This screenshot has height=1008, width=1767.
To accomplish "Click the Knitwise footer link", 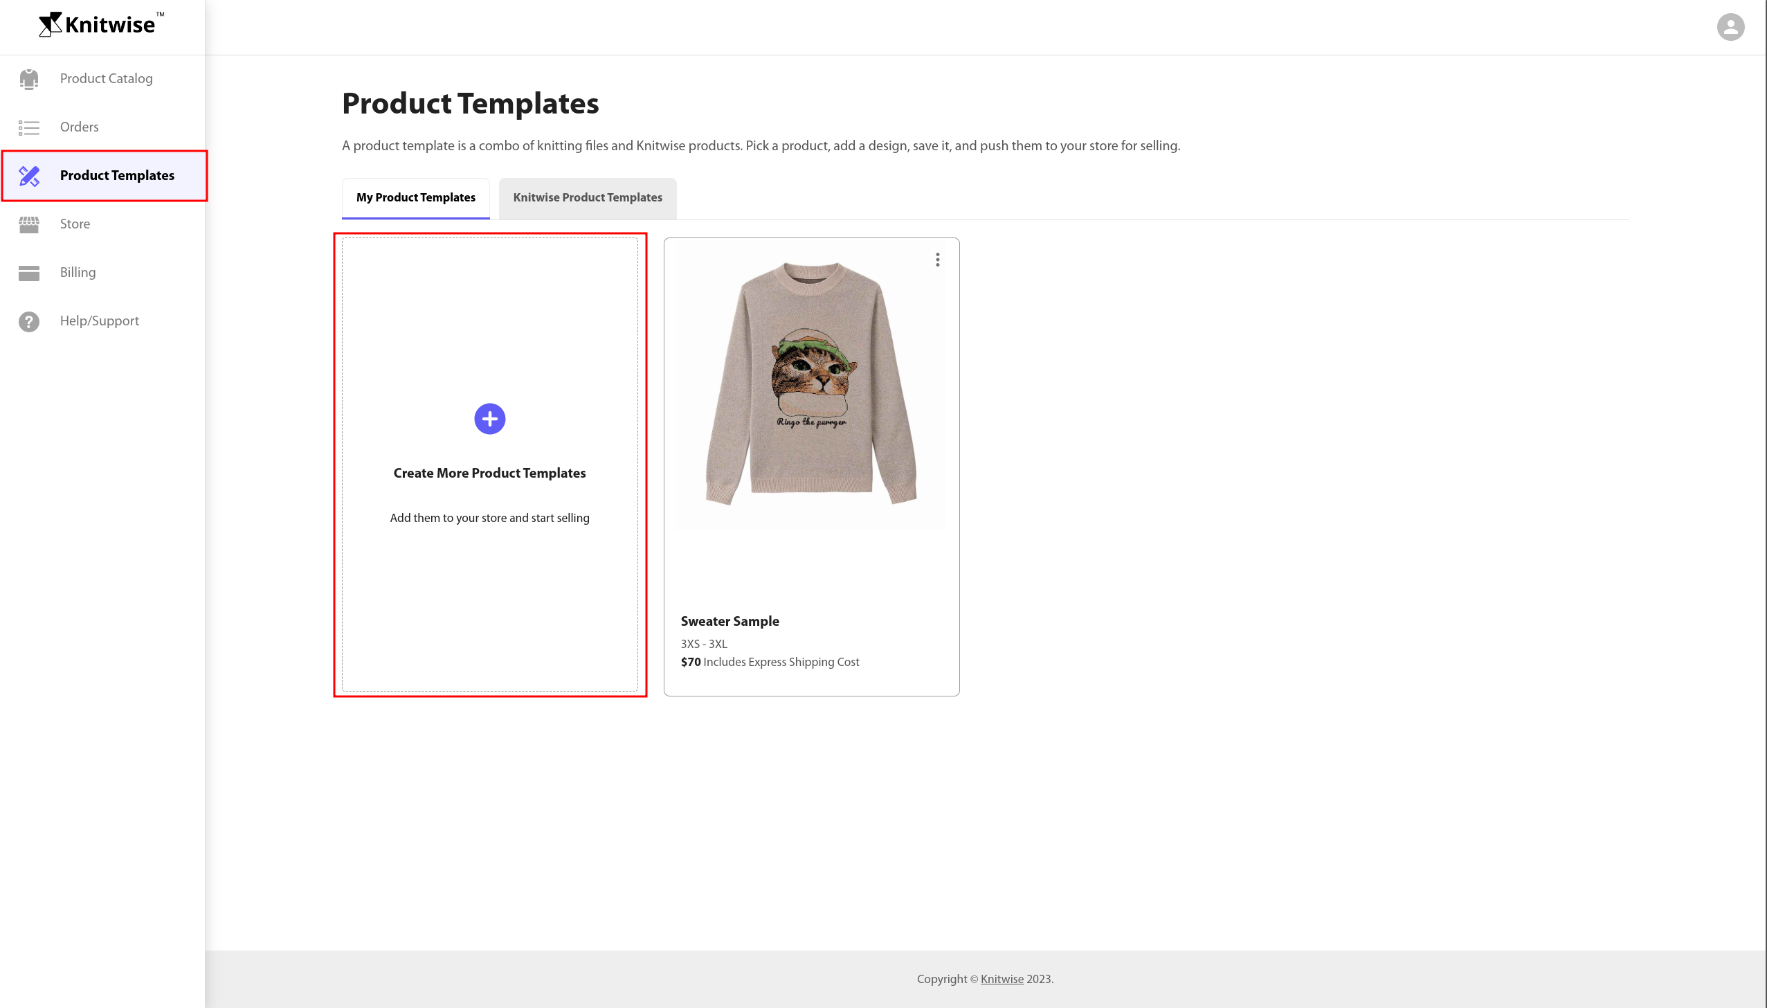I will (1002, 979).
